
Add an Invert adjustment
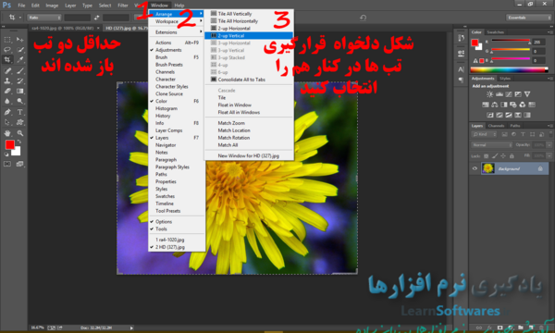tap(490, 115)
